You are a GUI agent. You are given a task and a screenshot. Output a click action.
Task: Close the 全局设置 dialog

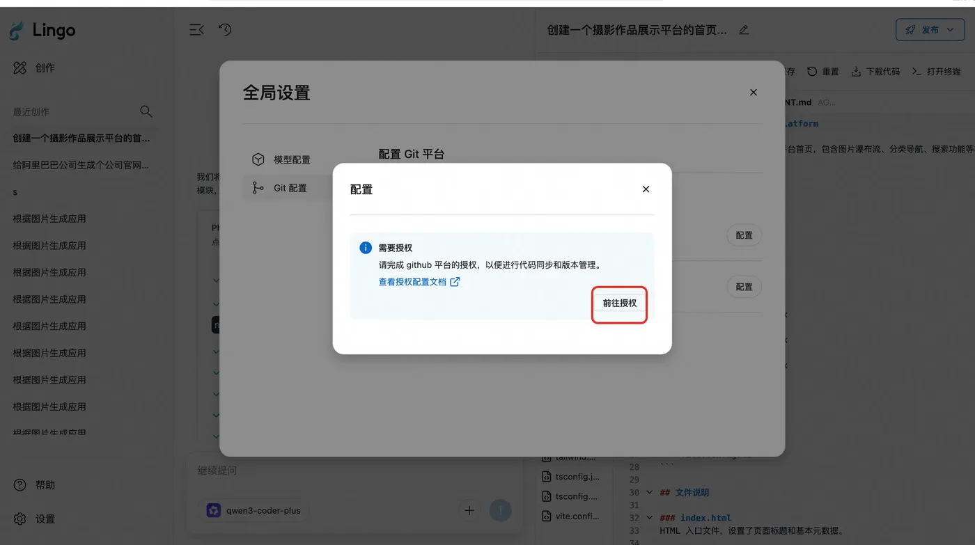click(753, 93)
